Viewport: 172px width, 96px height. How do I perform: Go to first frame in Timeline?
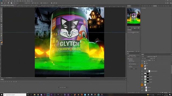click(1, 82)
